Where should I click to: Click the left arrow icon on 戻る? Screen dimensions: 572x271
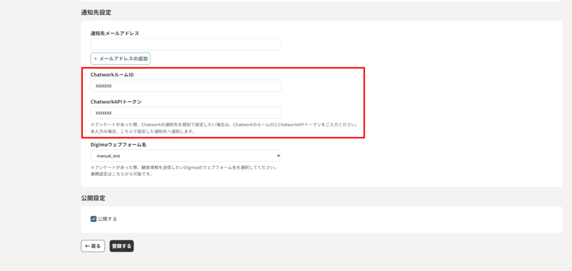point(87,246)
